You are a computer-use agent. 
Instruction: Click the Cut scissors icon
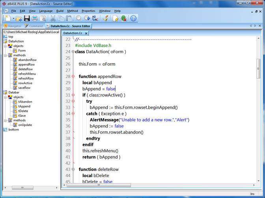pos(53,19)
